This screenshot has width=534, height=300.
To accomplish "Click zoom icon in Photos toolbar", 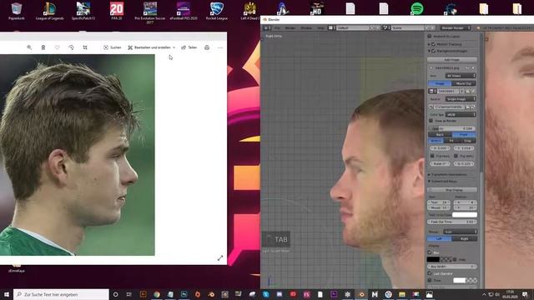I will 29,47.
